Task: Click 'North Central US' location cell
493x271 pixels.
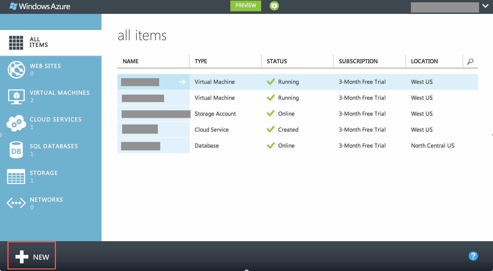Action: 433,146
